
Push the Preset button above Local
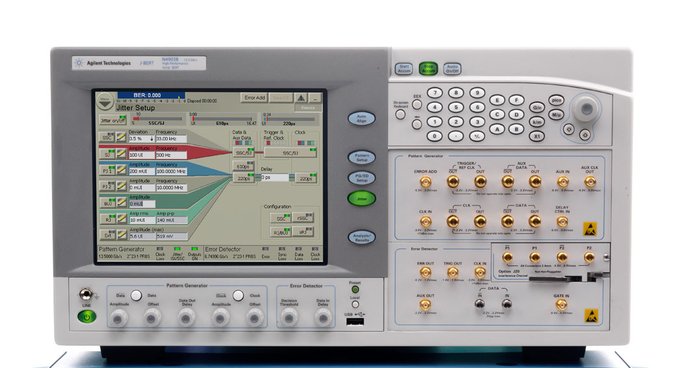(x=355, y=289)
